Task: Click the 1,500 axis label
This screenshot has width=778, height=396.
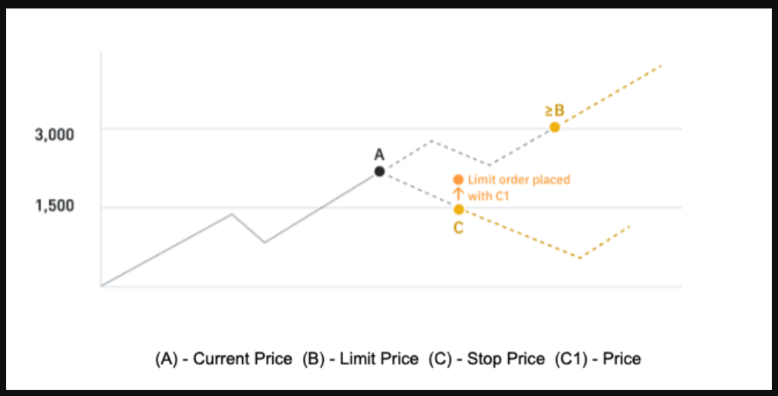Action: click(55, 206)
